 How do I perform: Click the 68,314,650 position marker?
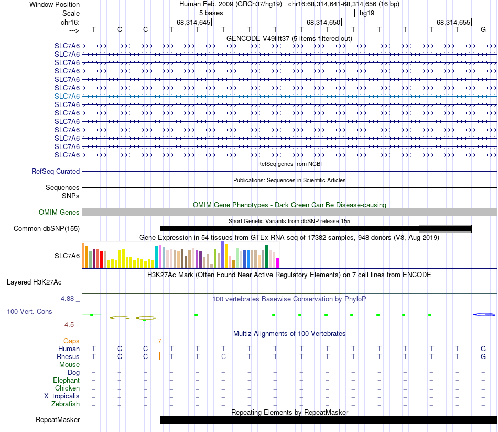[x=323, y=22]
